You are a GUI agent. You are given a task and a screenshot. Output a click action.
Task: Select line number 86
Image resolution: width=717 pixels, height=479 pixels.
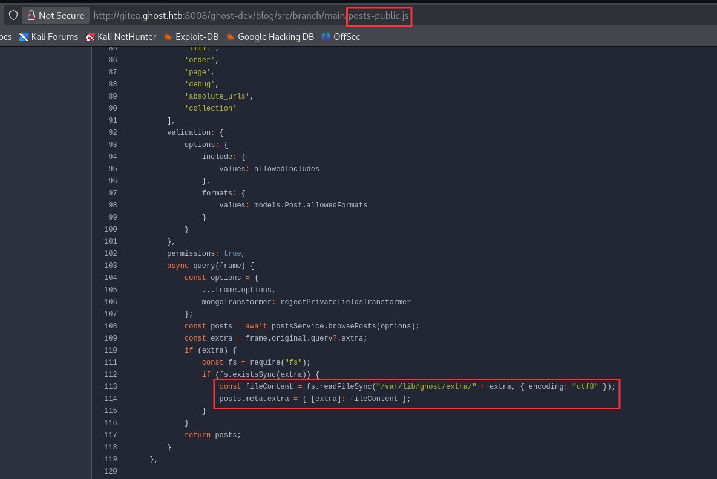[x=113, y=60]
